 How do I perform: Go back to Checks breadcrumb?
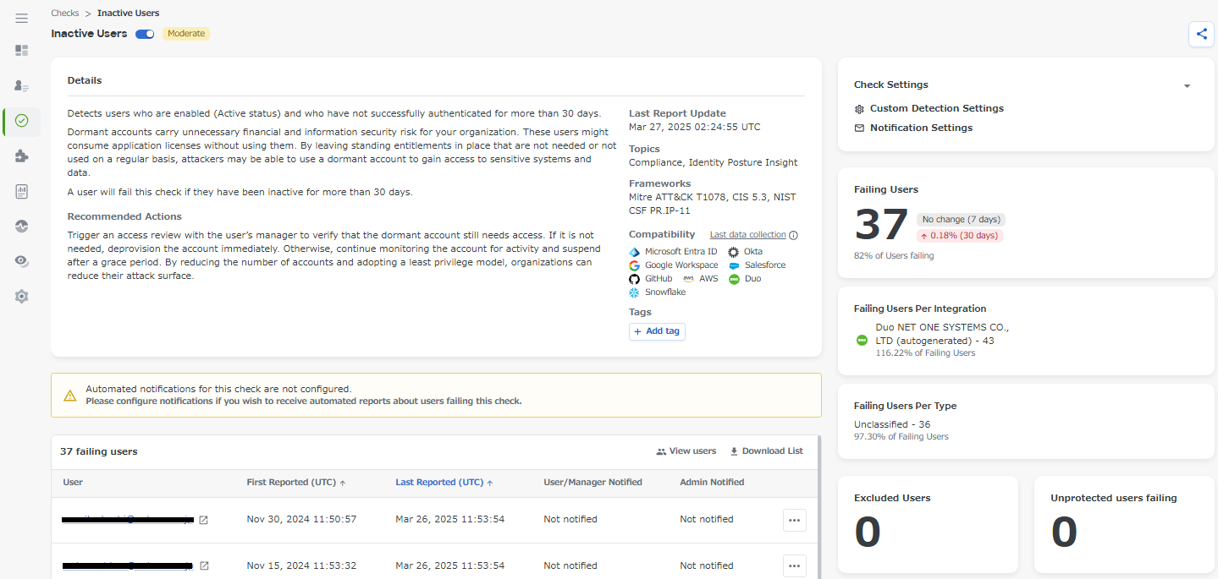pyautogui.click(x=65, y=13)
